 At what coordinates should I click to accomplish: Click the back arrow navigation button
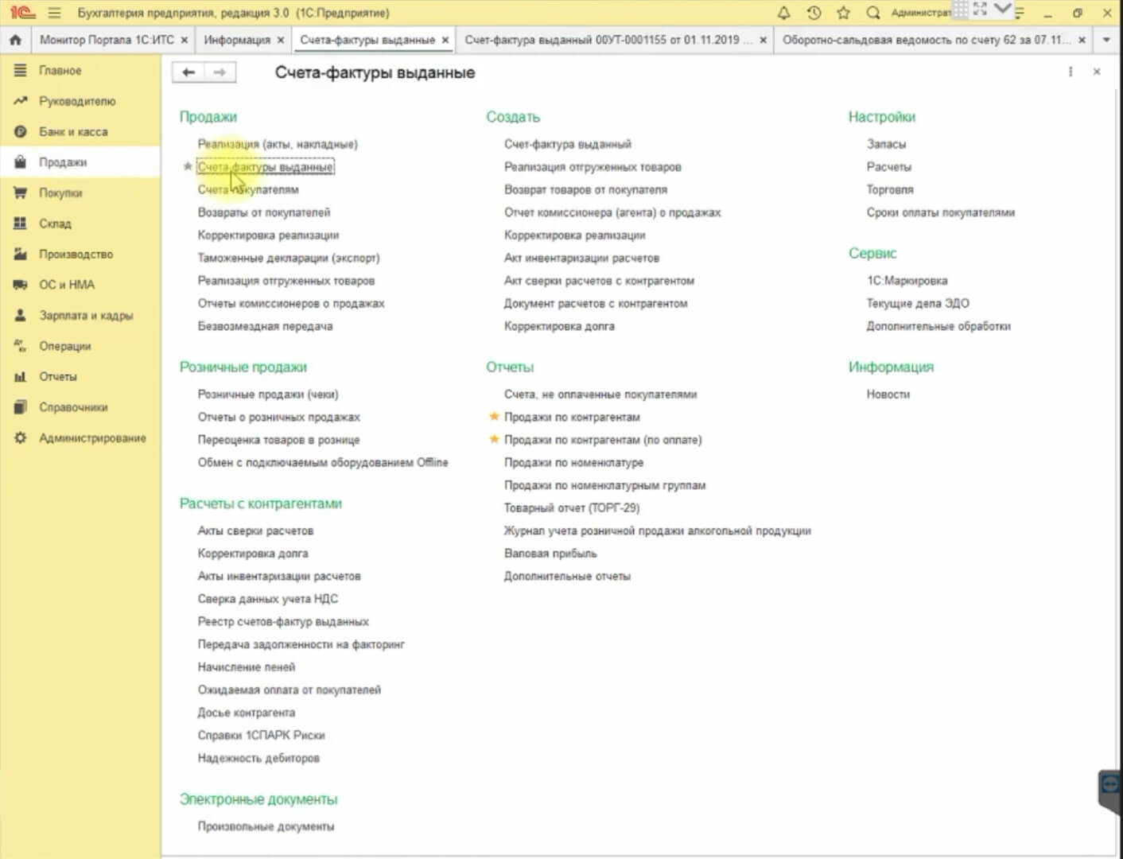pos(188,72)
